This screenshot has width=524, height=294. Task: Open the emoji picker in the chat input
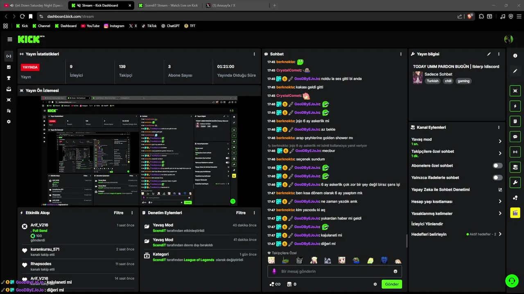pos(395,271)
